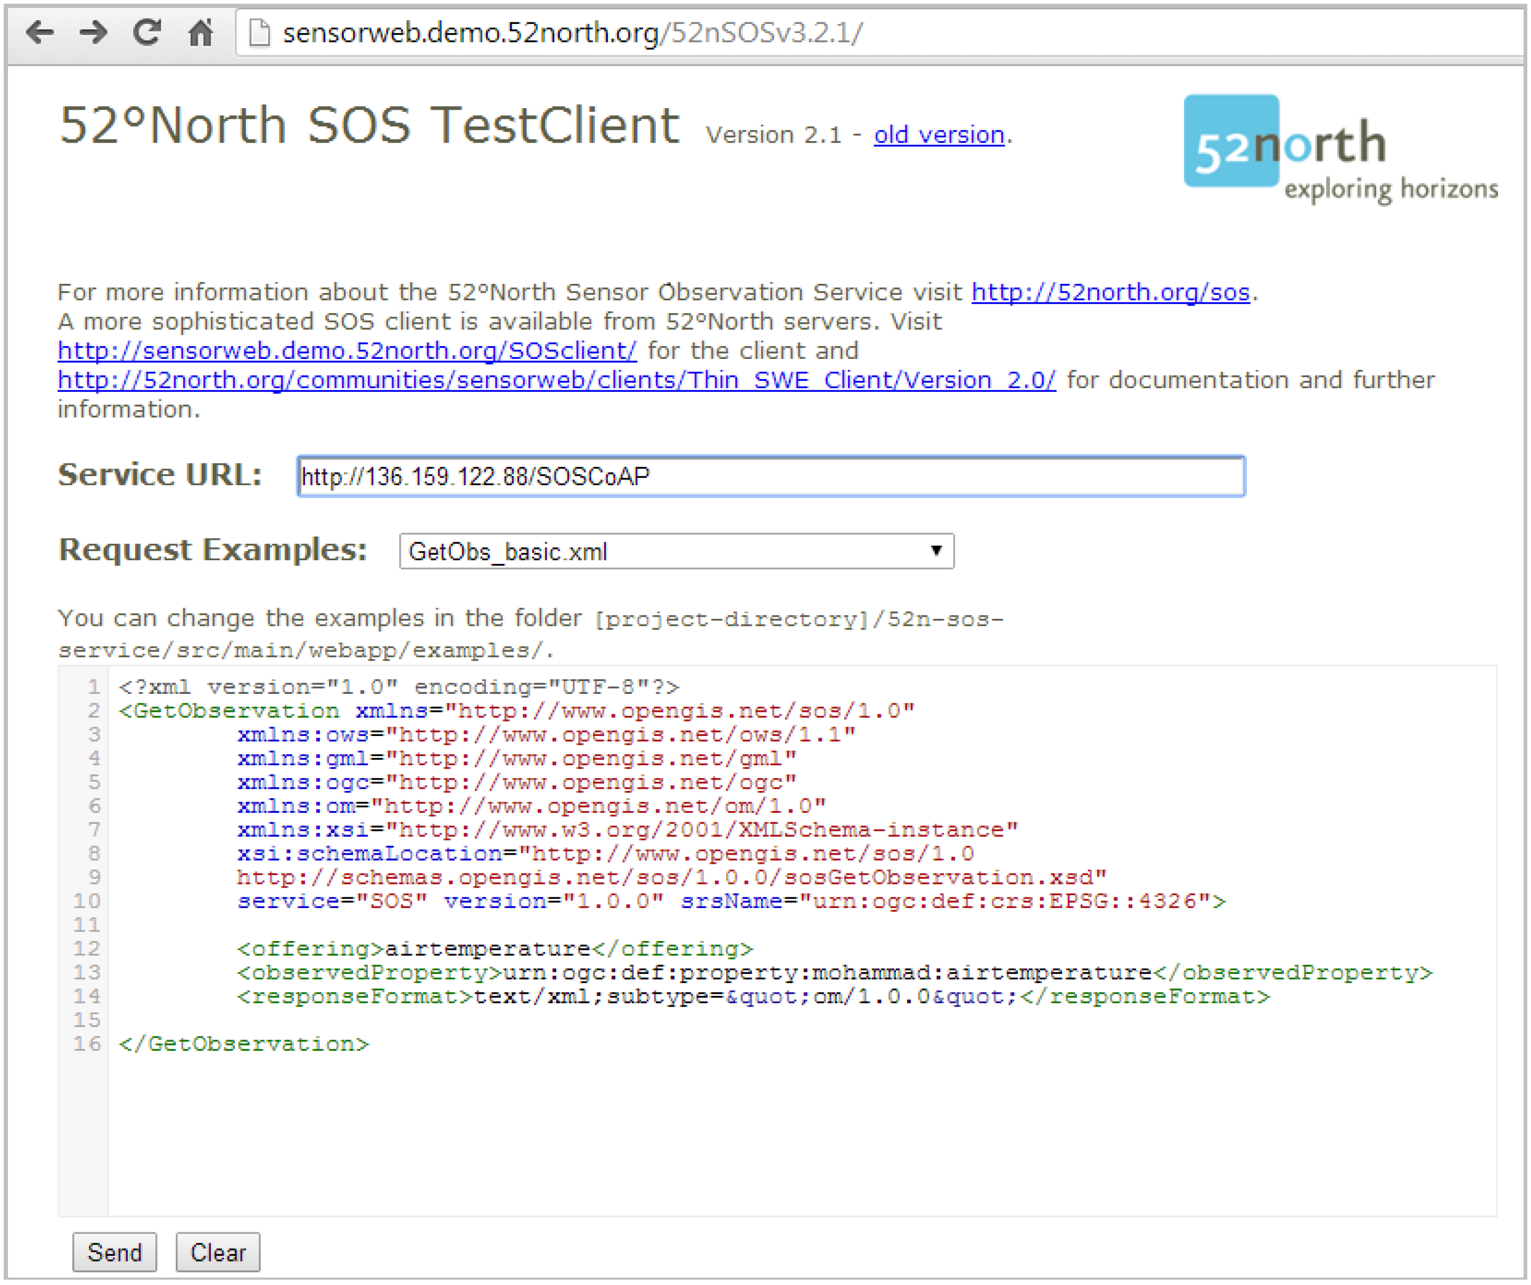Follow the http://52north.org/sos link
The height and width of the screenshot is (1285, 1531).
[x=1110, y=292]
